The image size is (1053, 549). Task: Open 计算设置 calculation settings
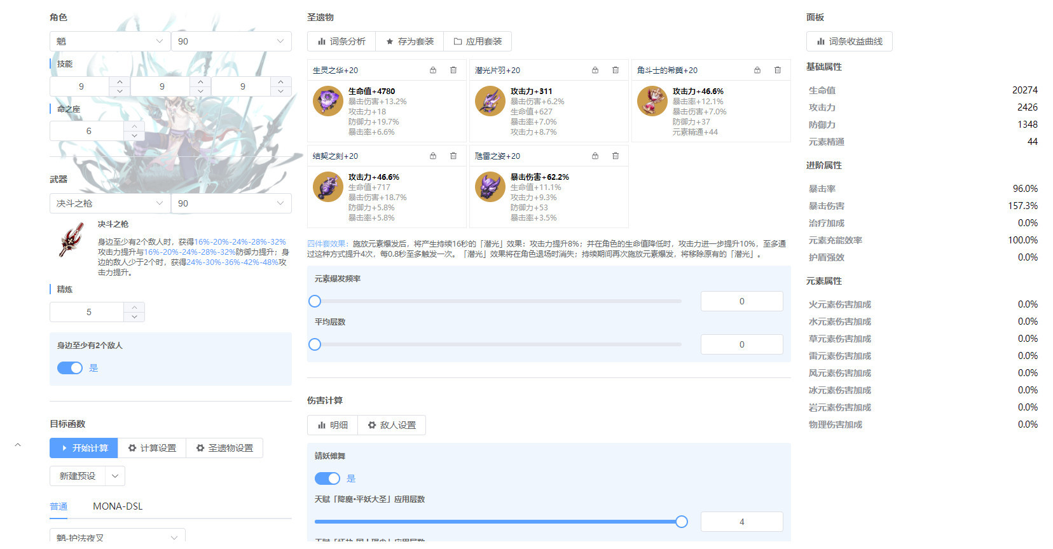tap(152, 448)
